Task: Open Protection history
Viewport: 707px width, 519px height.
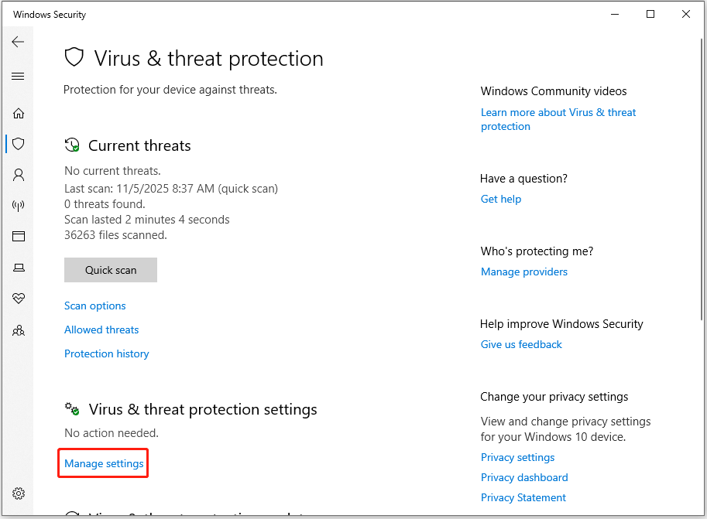Action: (106, 353)
